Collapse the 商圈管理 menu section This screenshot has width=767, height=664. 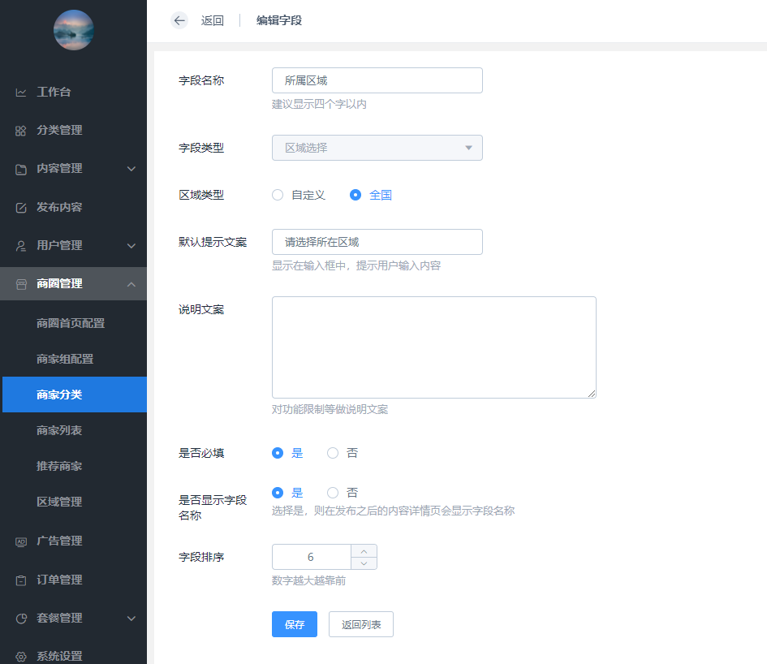pos(73,283)
